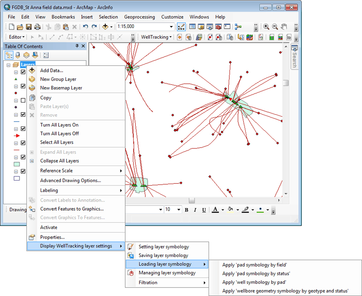Screen dimensions: 362x296
Task: Enable the unchecked purple diamond layer
Action: tap(23, 100)
